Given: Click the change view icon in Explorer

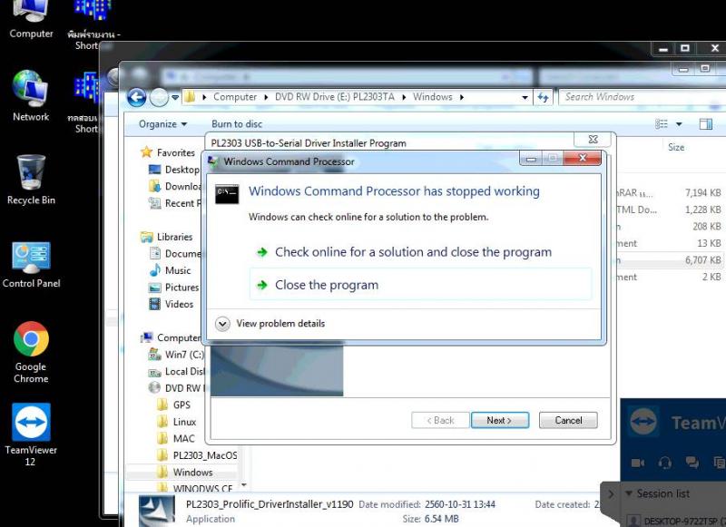Looking at the screenshot, I should tap(662, 124).
